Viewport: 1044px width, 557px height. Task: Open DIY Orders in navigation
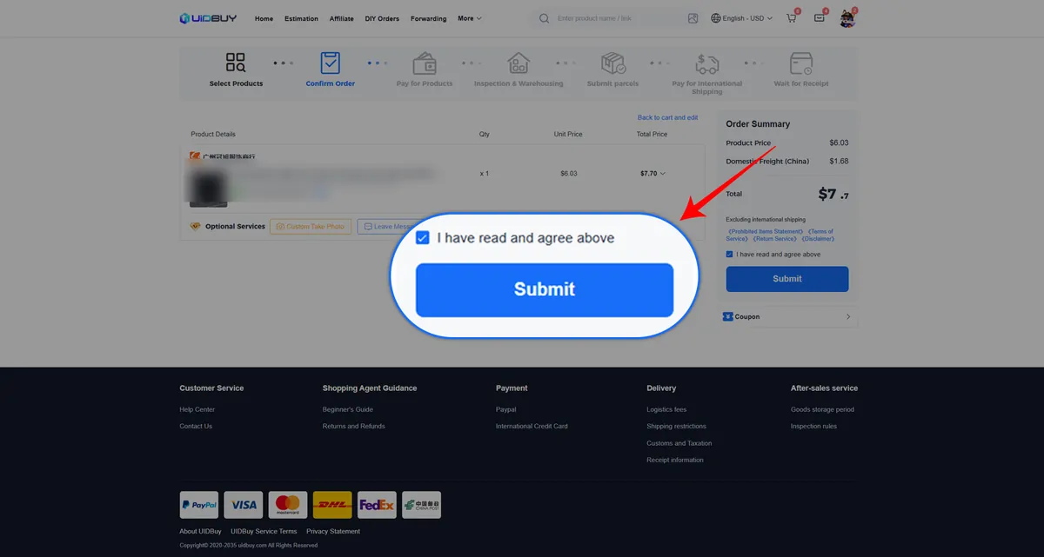coord(382,18)
